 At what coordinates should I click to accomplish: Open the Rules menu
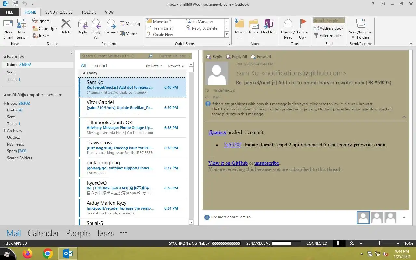click(253, 29)
